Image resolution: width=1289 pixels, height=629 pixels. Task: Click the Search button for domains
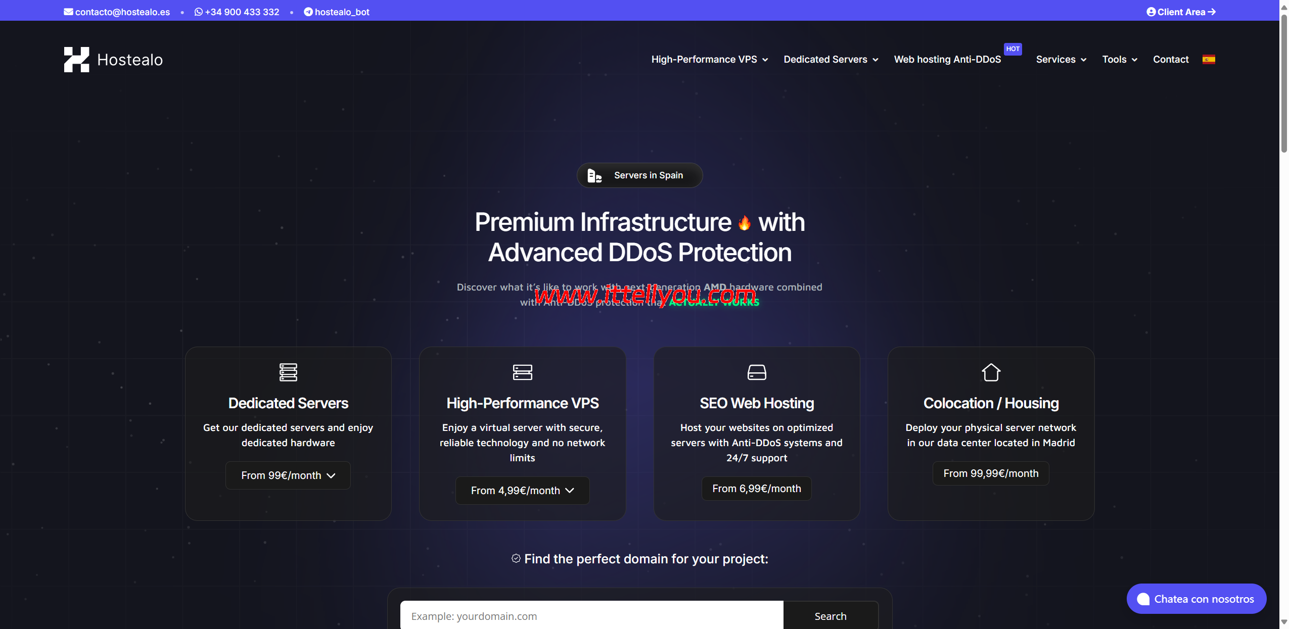pyautogui.click(x=830, y=616)
